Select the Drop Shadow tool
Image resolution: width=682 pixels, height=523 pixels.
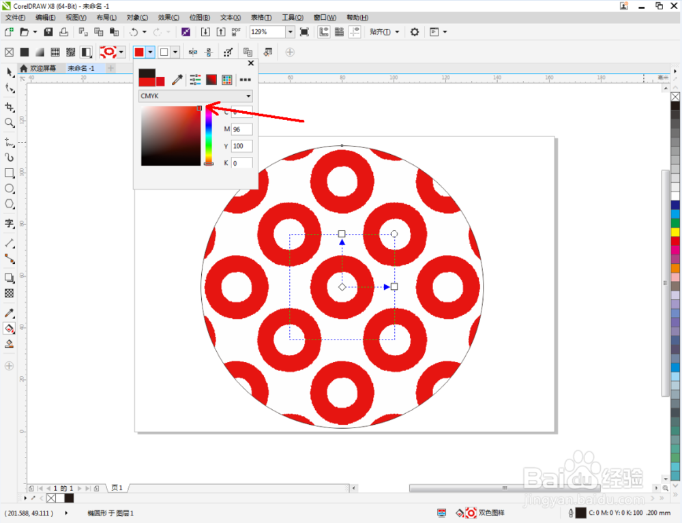(x=10, y=278)
